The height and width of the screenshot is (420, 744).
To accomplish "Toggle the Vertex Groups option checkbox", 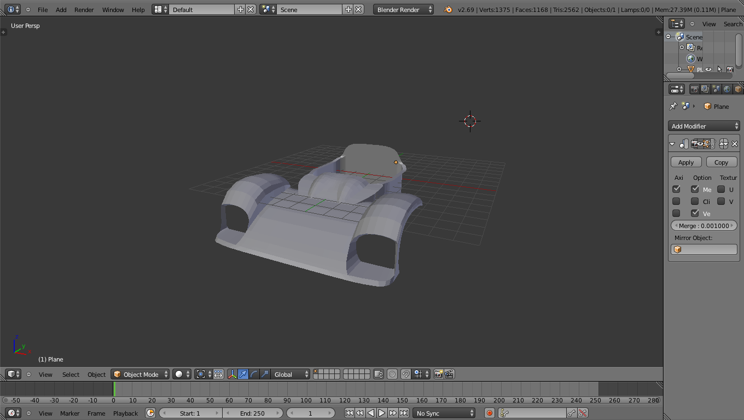I will pos(695,213).
